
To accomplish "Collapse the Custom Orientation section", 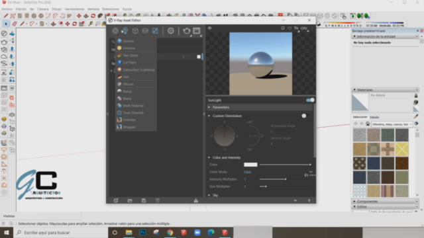I will [209, 116].
